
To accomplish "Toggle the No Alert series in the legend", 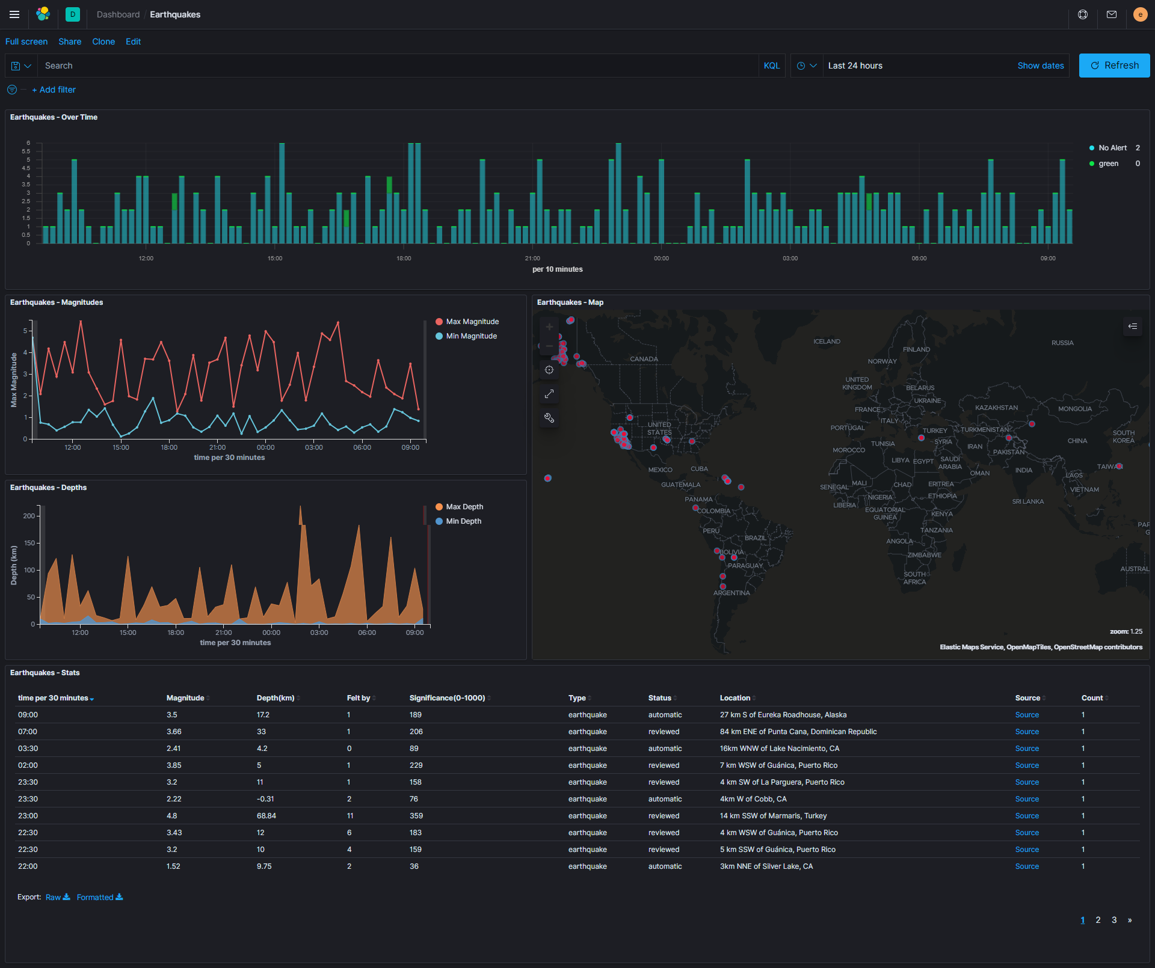I will (1112, 147).
